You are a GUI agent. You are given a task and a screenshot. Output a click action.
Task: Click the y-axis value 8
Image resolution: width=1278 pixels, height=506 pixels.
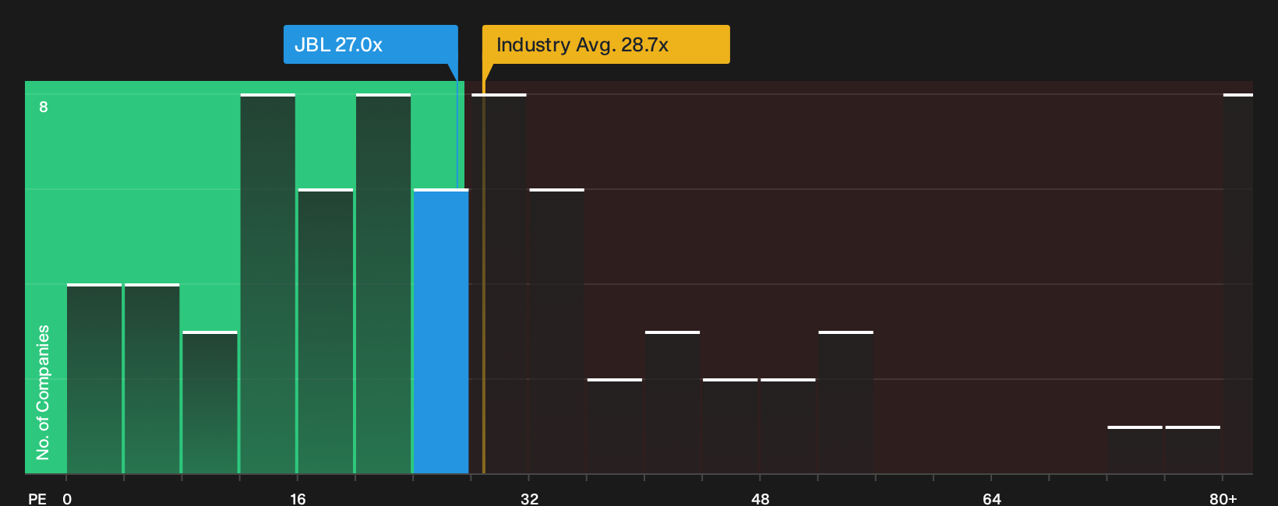click(x=44, y=107)
